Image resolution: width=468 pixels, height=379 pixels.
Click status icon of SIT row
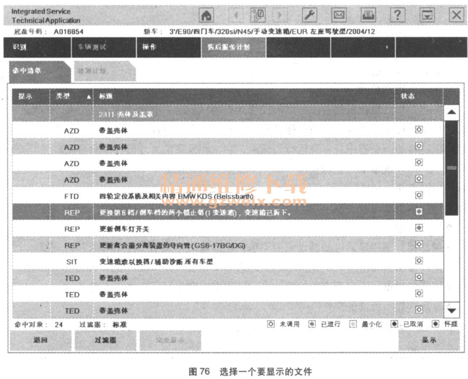419,261
